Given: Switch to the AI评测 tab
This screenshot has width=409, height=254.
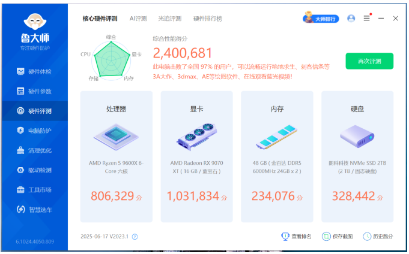Looking at the screenshot, I should [x=138, y=19].
